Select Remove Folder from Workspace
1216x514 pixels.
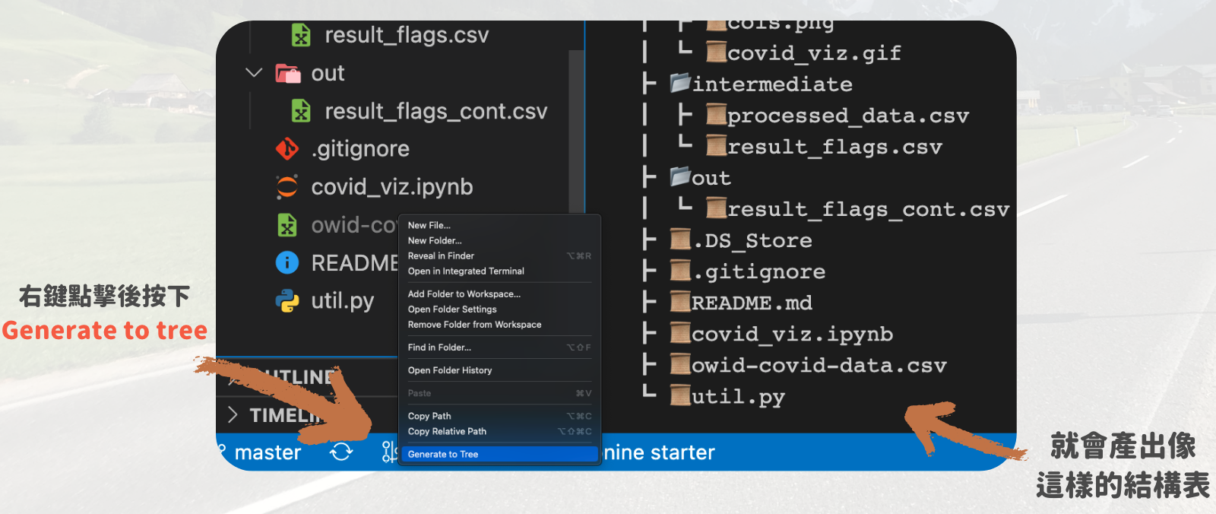point(474,325)
